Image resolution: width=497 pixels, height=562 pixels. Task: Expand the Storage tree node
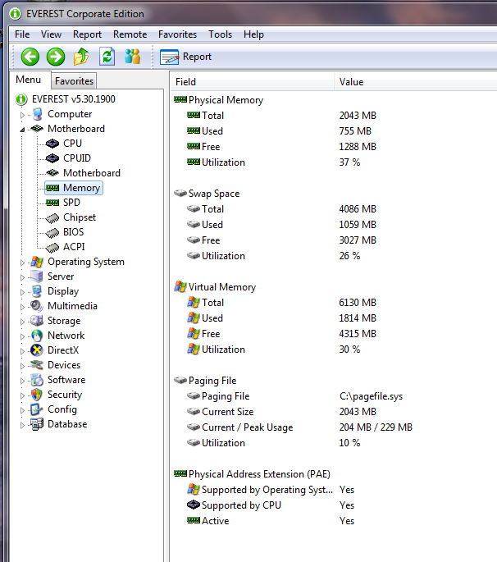coord(23,322)
